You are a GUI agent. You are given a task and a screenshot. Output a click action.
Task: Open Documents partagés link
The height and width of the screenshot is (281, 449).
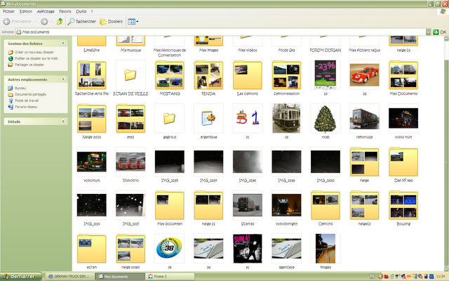[30, 94]
